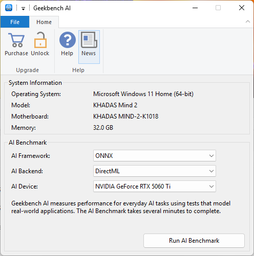254x256 pixels.
Task: Click the AI Device dropdown arrow
Action: (x=211, y=187)
